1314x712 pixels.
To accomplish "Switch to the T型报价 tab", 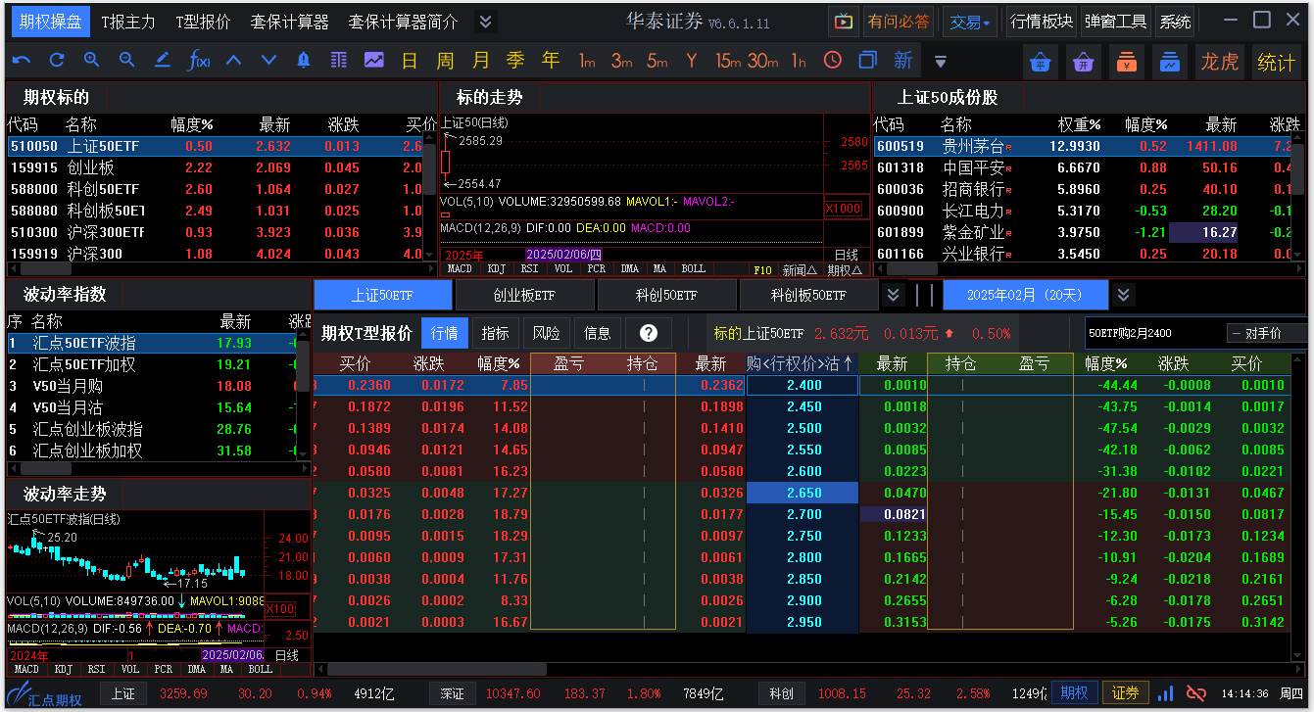I will (204, 22).
